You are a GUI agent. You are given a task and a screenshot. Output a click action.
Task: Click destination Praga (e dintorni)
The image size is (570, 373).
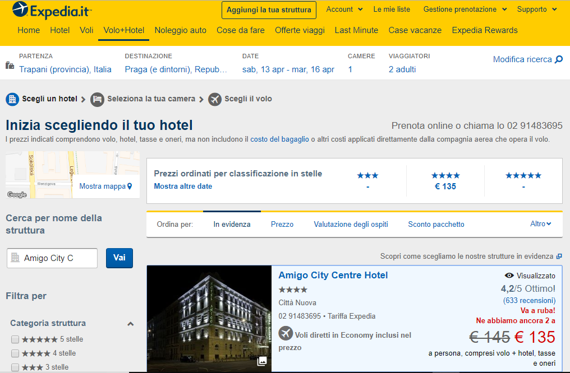point(176,69)
